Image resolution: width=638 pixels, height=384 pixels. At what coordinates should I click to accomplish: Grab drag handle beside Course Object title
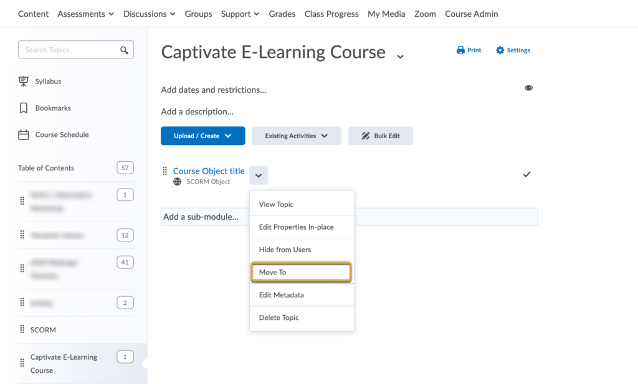[164, 171]
